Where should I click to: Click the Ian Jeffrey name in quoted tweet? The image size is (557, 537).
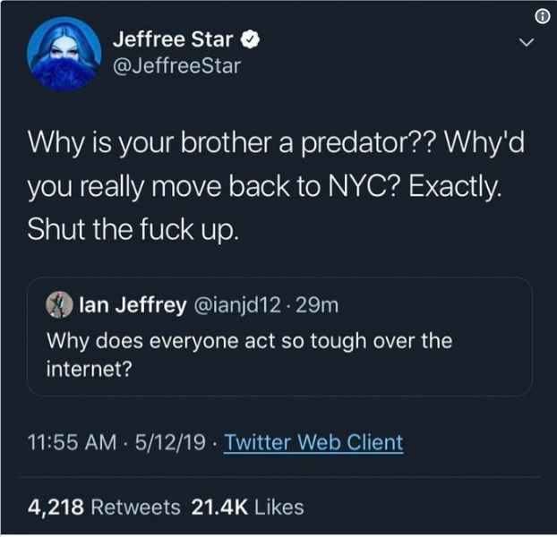[132, 305]
